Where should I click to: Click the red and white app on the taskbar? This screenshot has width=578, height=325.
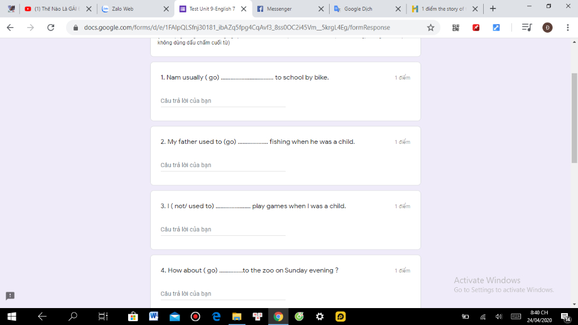(x=257, y=317)
